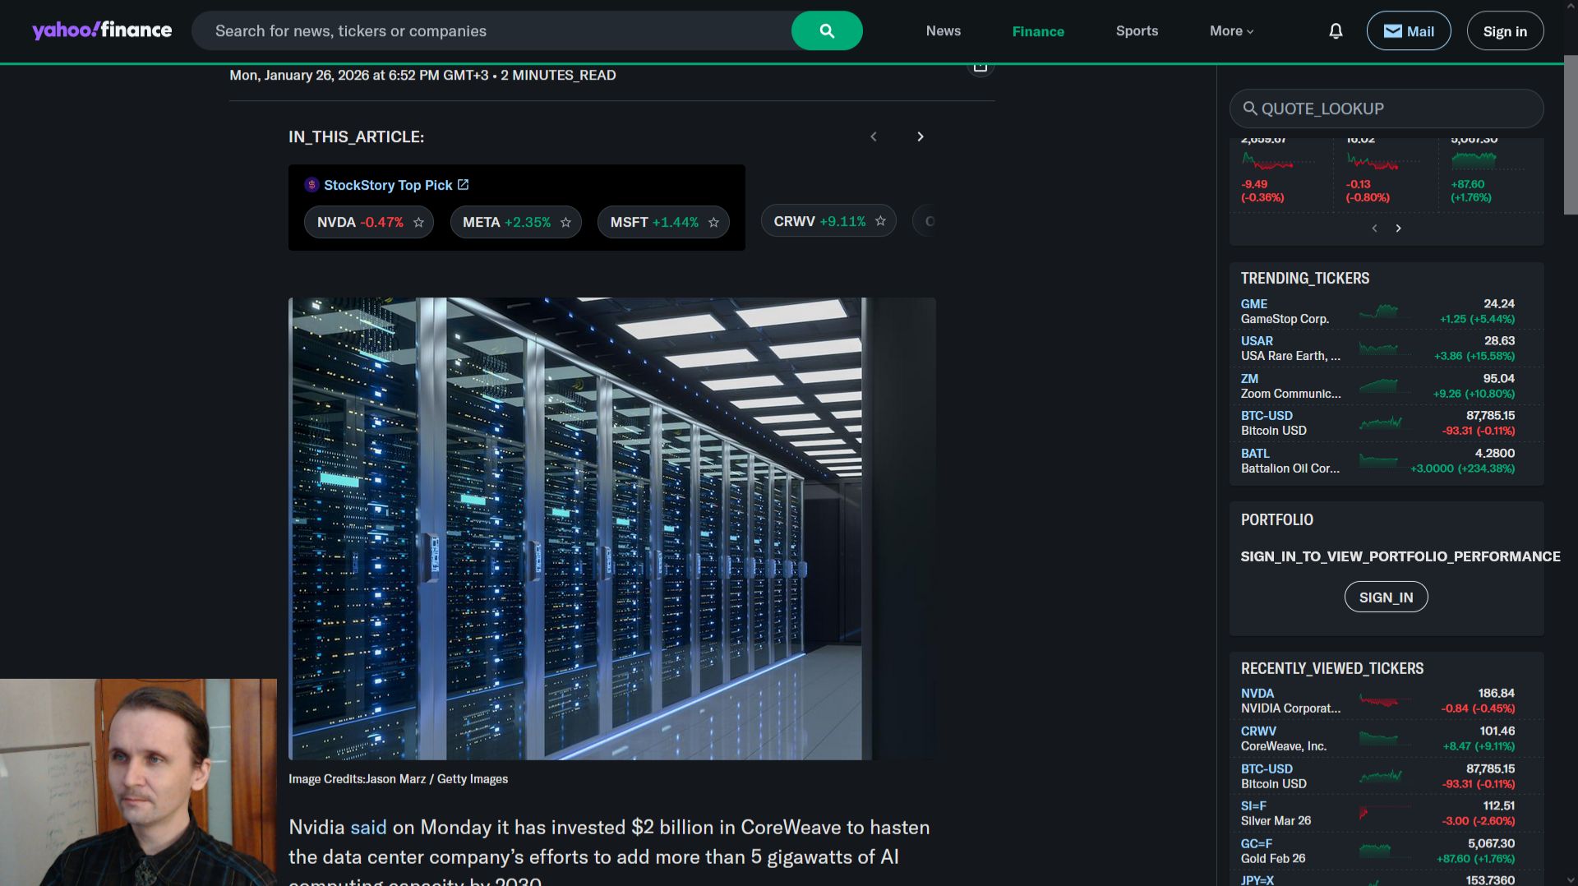
Task: Open BTC-USD in recently viewed tickers
Action: pos(1267,769)
